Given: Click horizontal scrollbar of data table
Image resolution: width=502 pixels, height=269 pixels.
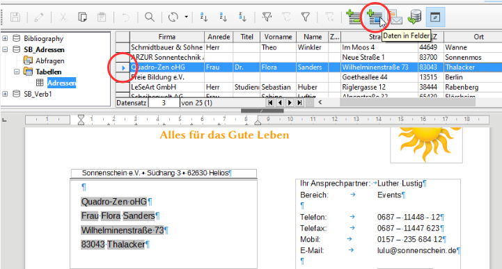Looking at the screenshot, I should (x=407, y=102).
